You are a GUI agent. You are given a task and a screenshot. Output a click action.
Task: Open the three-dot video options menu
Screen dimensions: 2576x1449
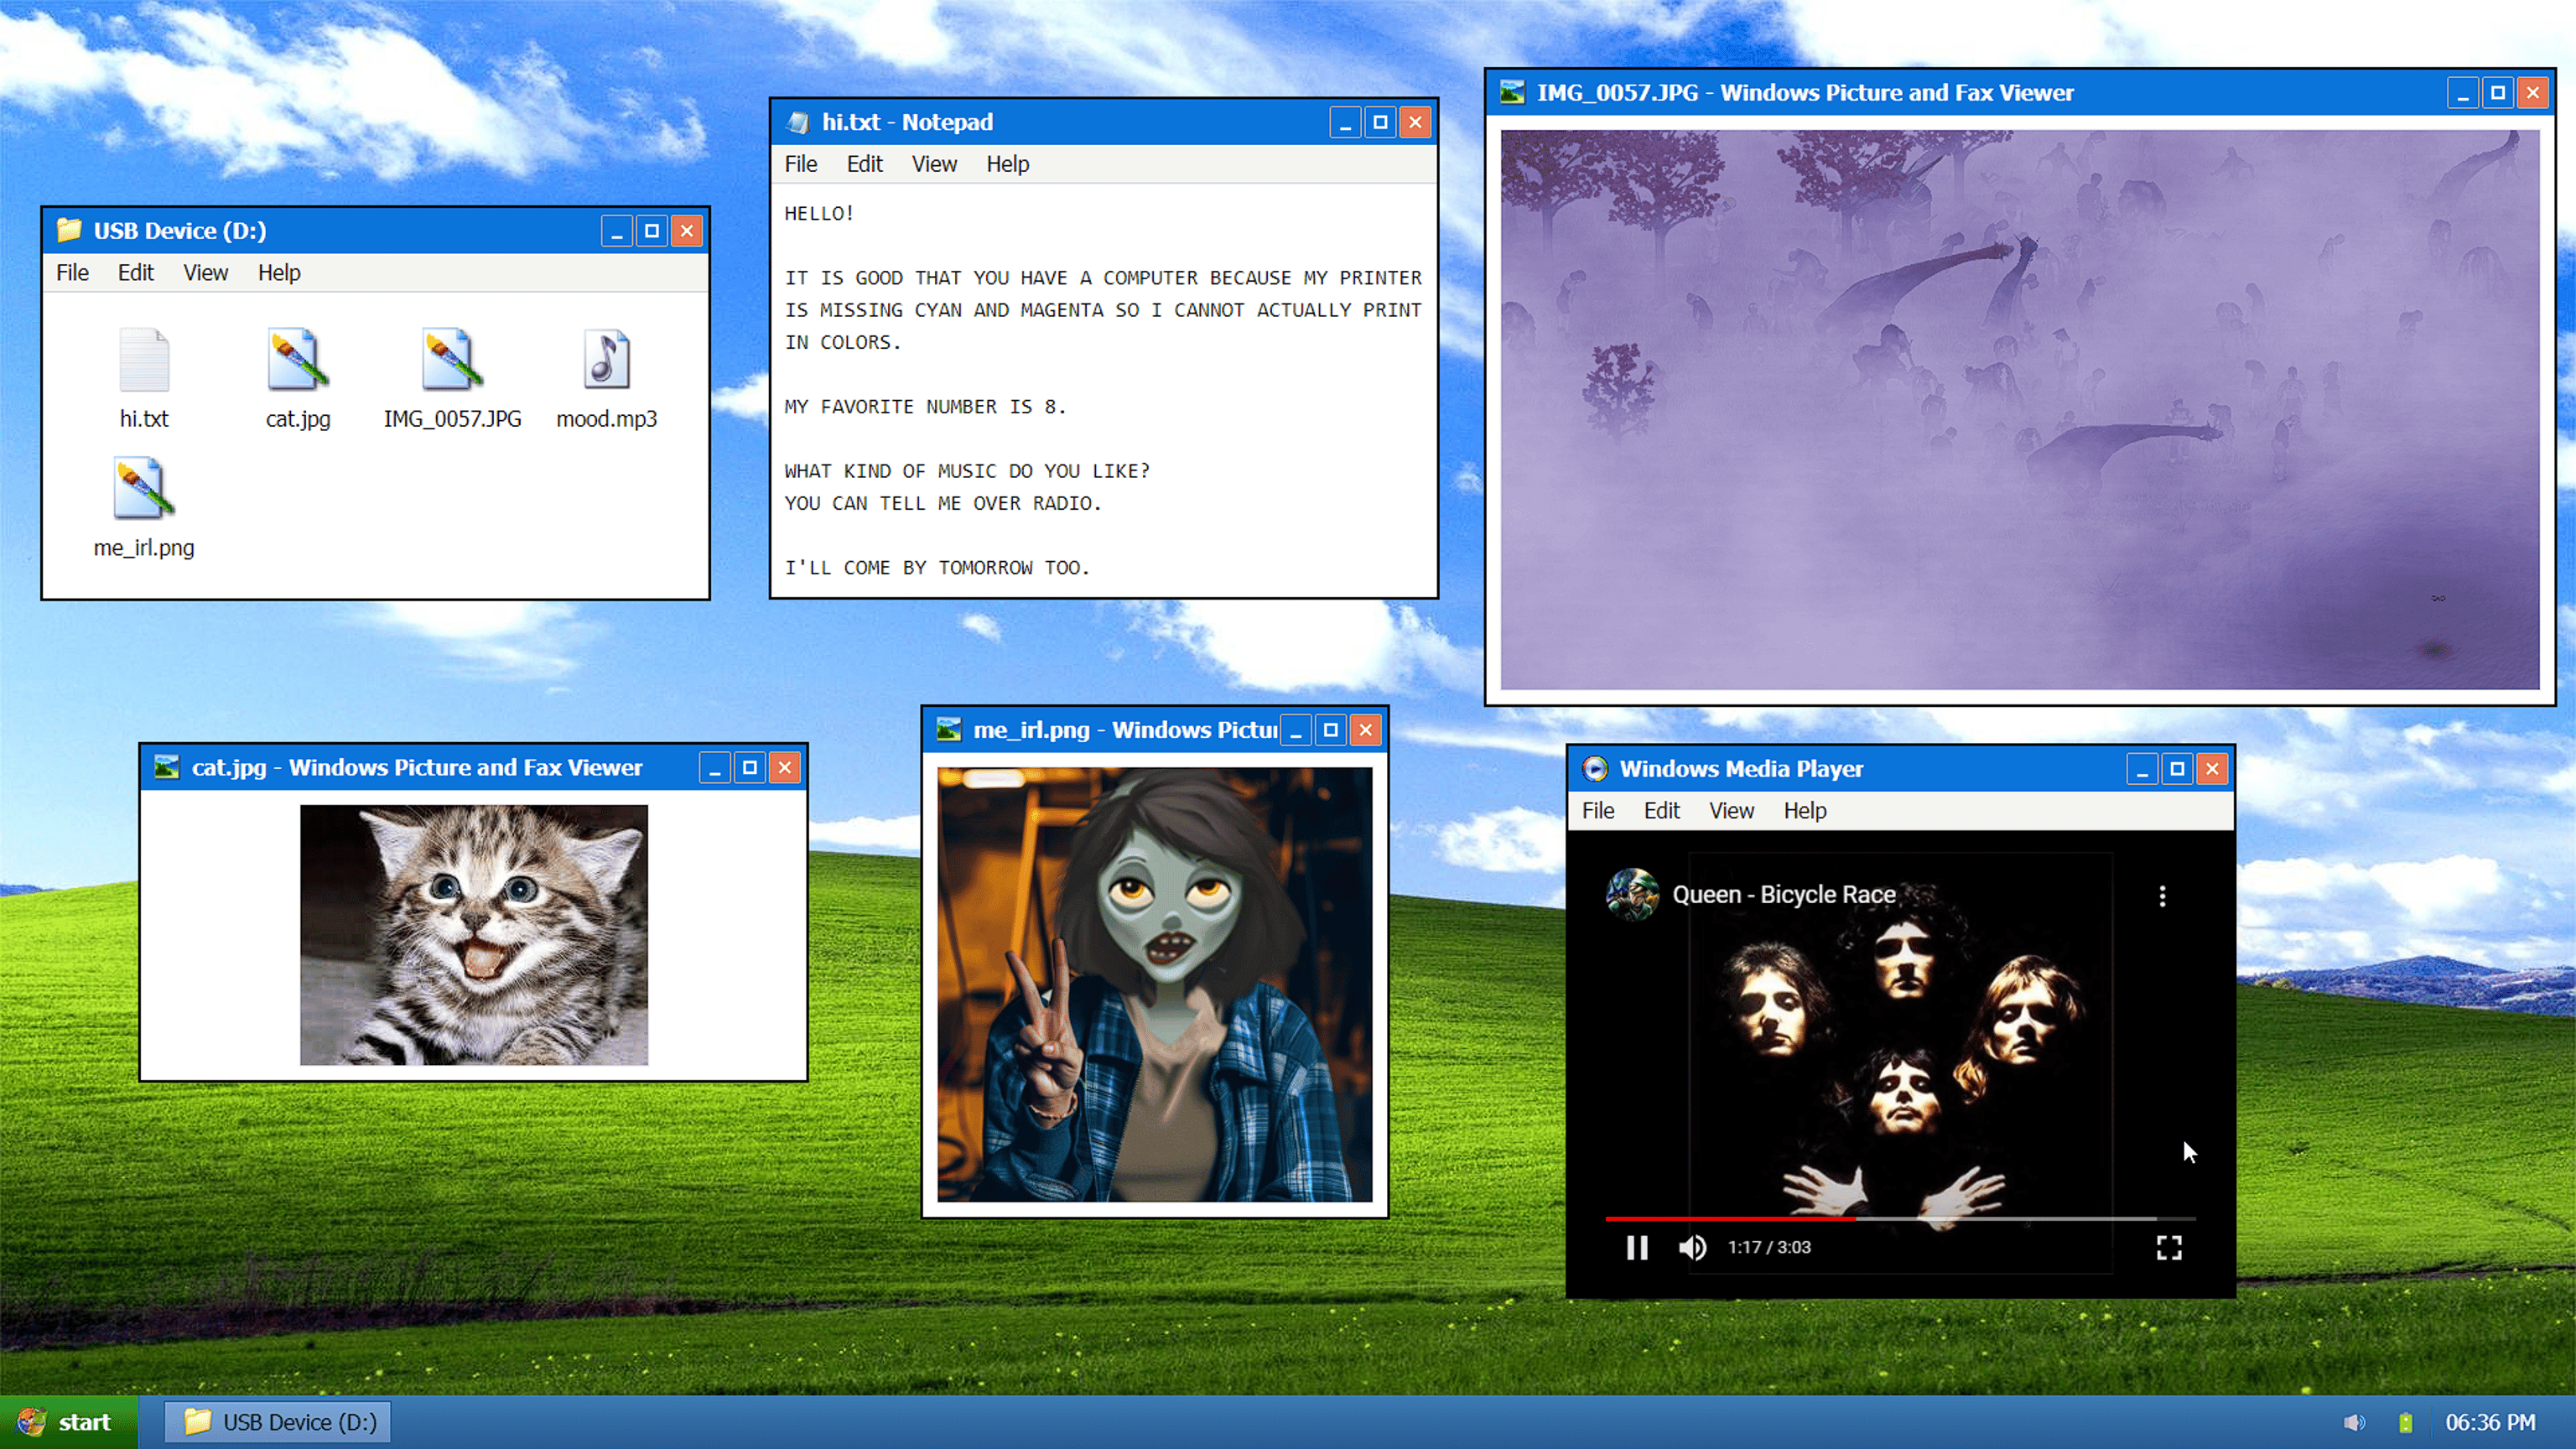coord(2162,896)
